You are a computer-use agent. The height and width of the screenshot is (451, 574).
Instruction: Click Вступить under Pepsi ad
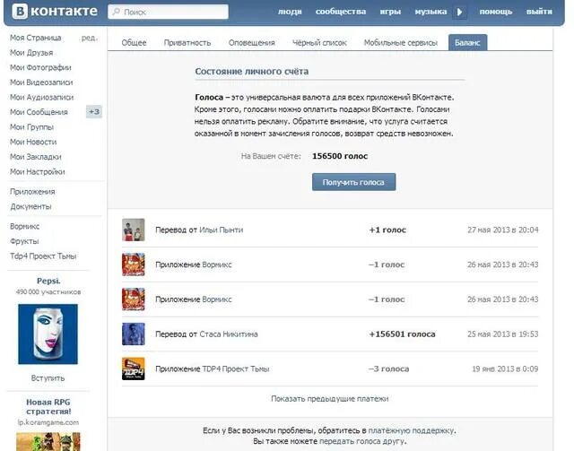[x=48, y=378]
